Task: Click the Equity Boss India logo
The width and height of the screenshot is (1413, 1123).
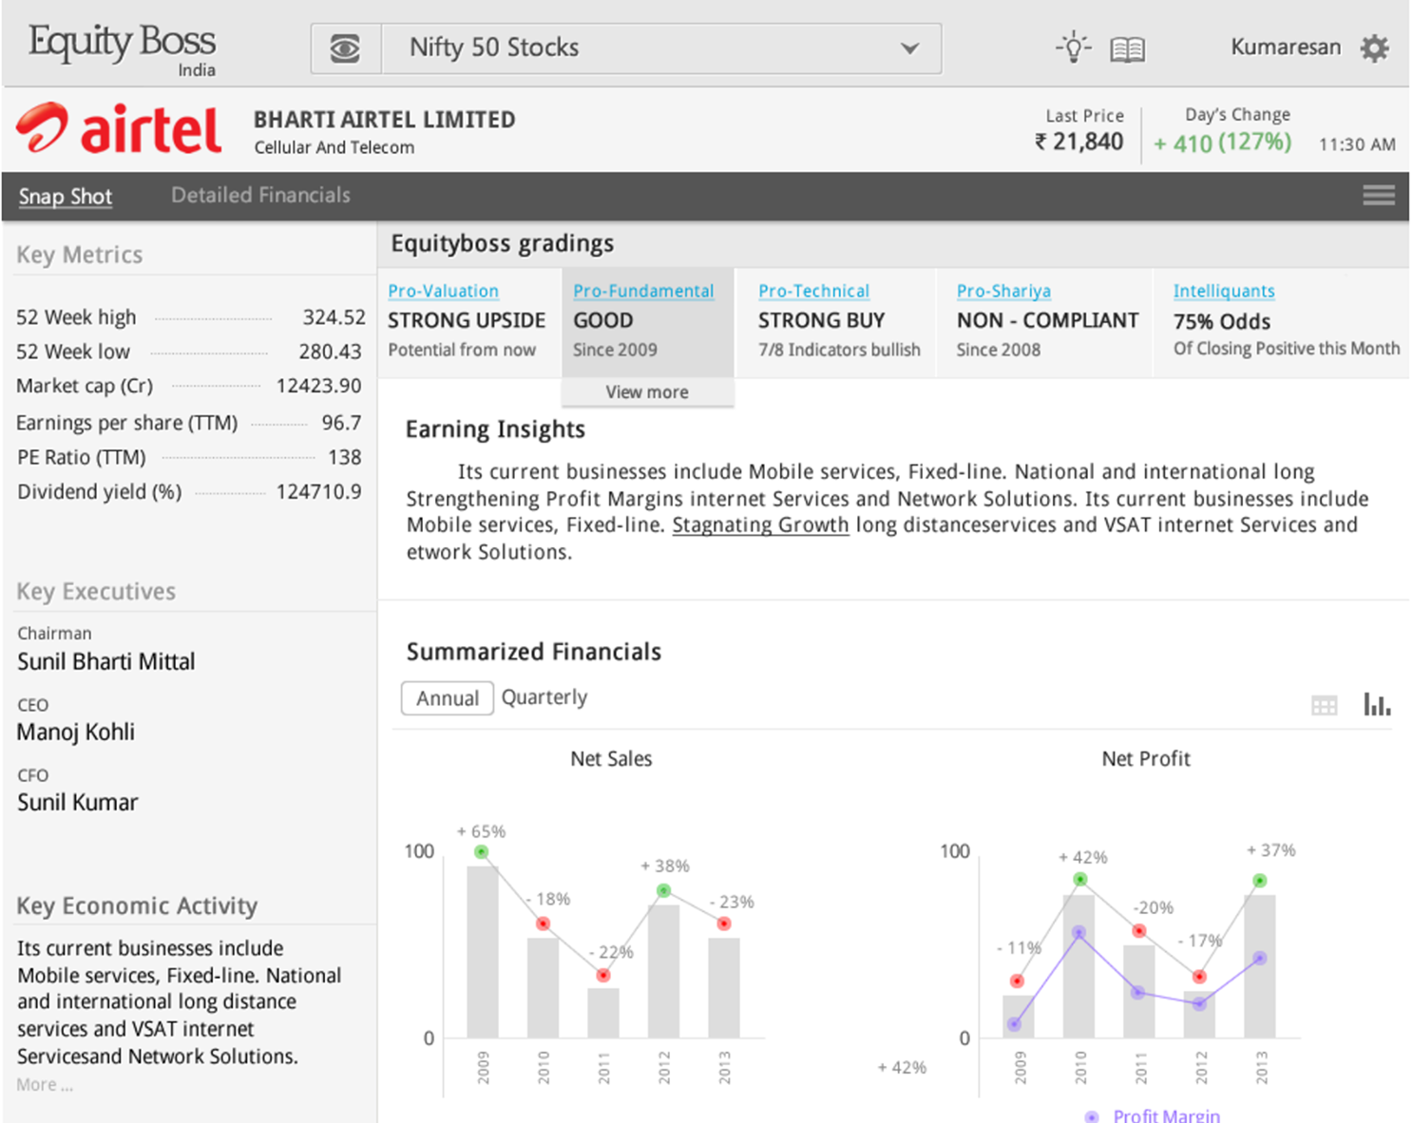Action: (x=123, y=50)
